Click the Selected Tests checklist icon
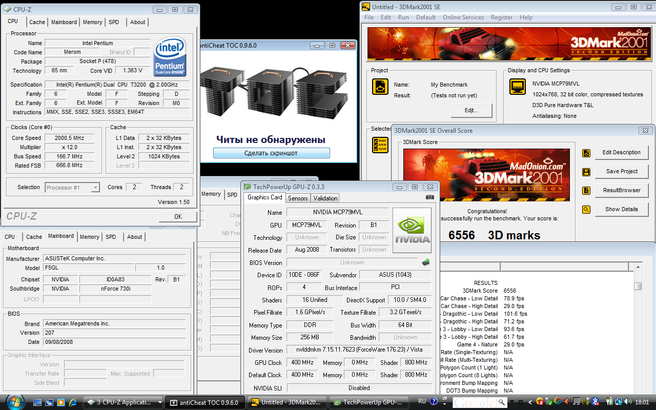The width and height of the screenshot is (656, 410). click(x=380, y=145)
